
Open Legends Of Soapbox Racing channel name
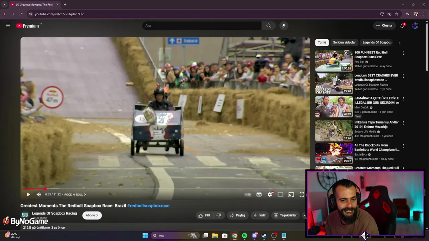tap(54, 213)
